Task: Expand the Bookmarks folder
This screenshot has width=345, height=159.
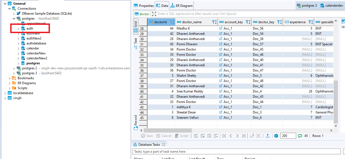Action: coord(10,78)
